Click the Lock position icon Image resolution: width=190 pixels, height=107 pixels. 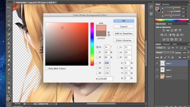[169, 57]
